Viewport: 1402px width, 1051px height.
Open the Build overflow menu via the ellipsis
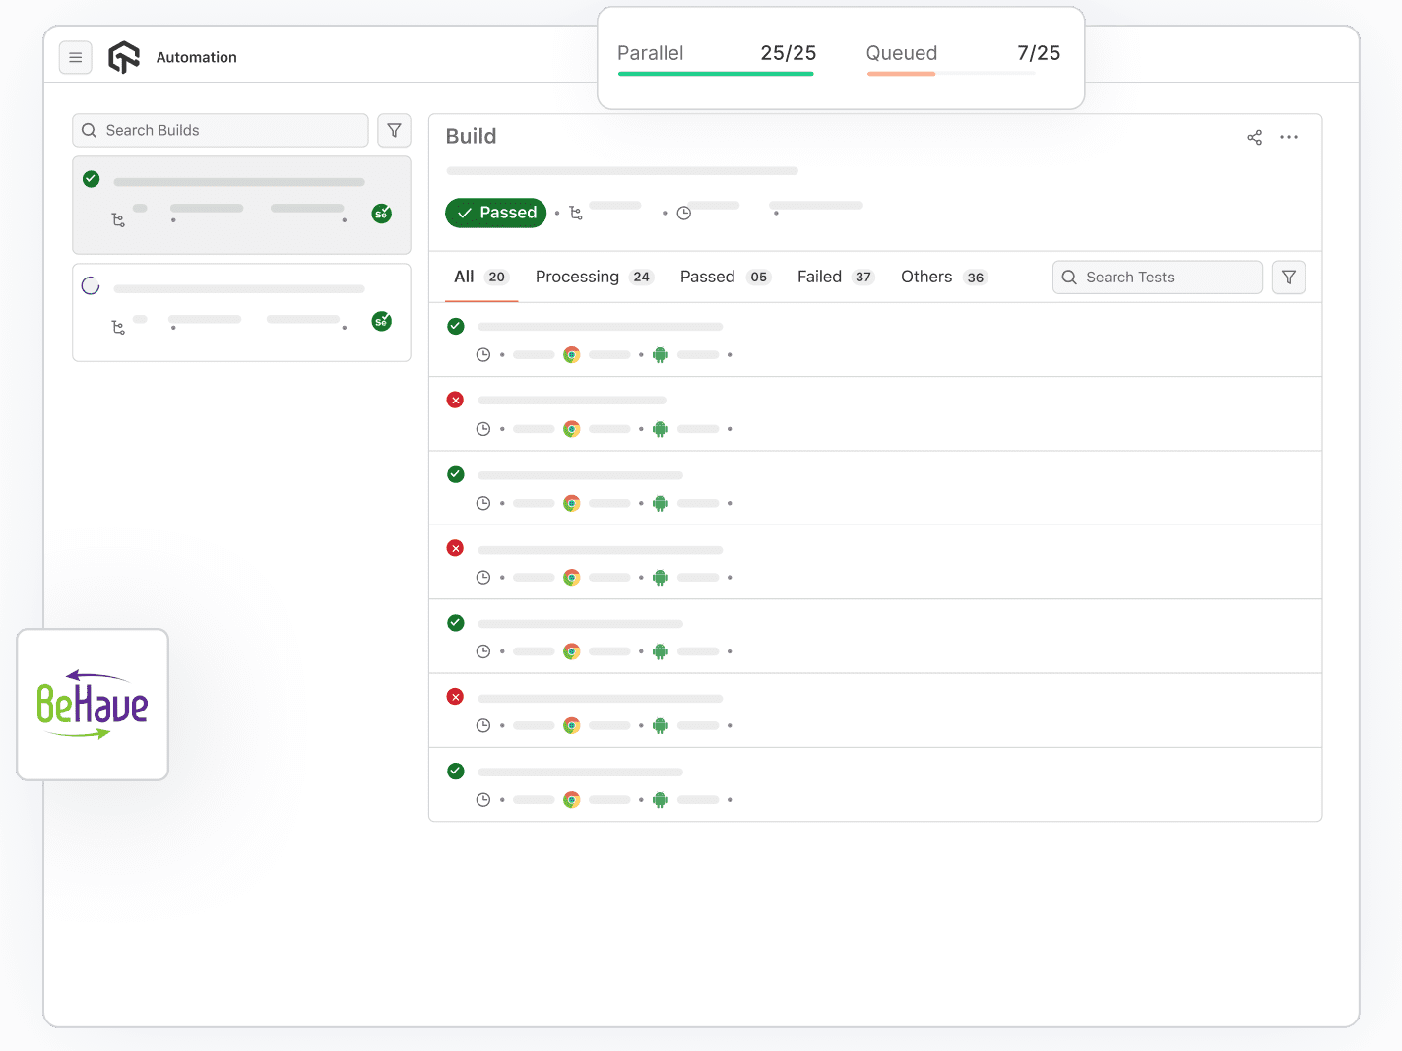click(x=1289, y=137)
